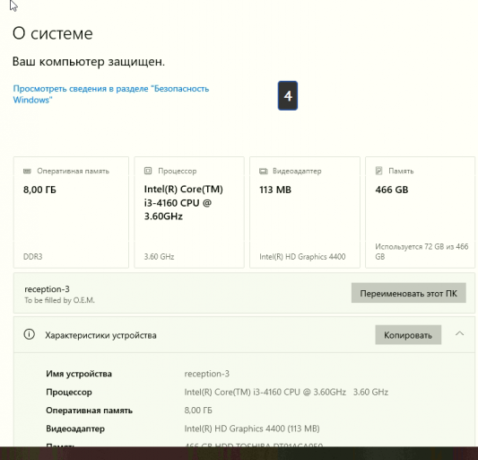Image resolution: width=478 pixels, height=460 pixels.
Task: Click the Rename this PC button
Action: click(408, 293)
